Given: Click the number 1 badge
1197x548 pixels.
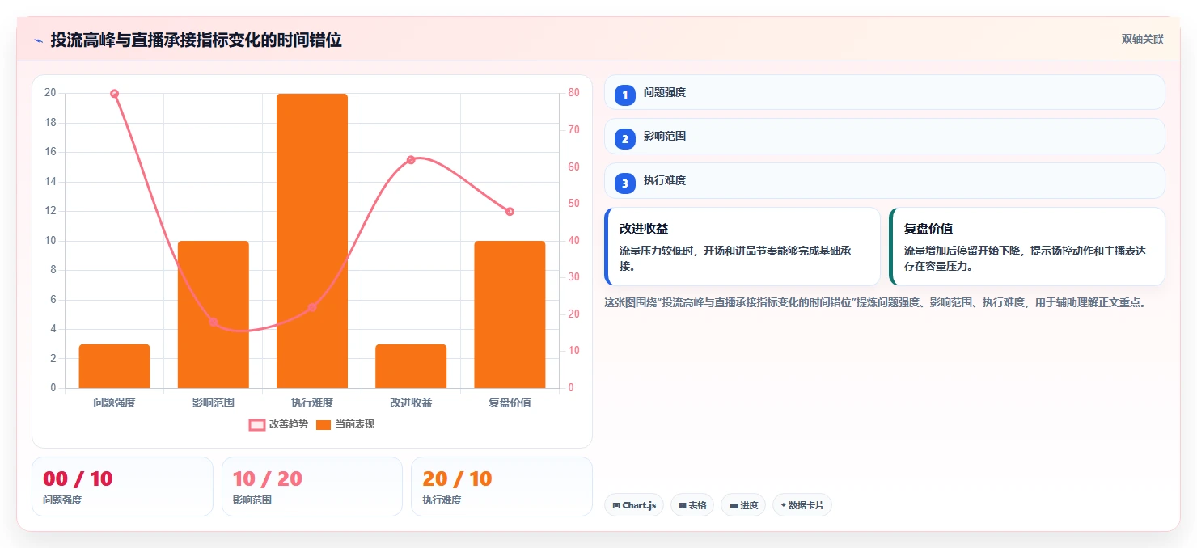Looking at the screenshot, I should point(624,95).
